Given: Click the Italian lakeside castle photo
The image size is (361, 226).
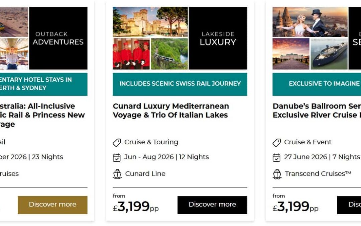Looking at the screenshot, I should [150, 22].
